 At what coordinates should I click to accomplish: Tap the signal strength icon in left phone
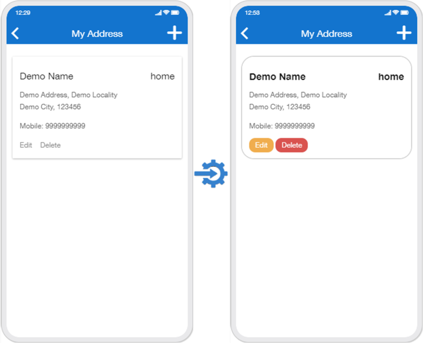tap(158, 13)
